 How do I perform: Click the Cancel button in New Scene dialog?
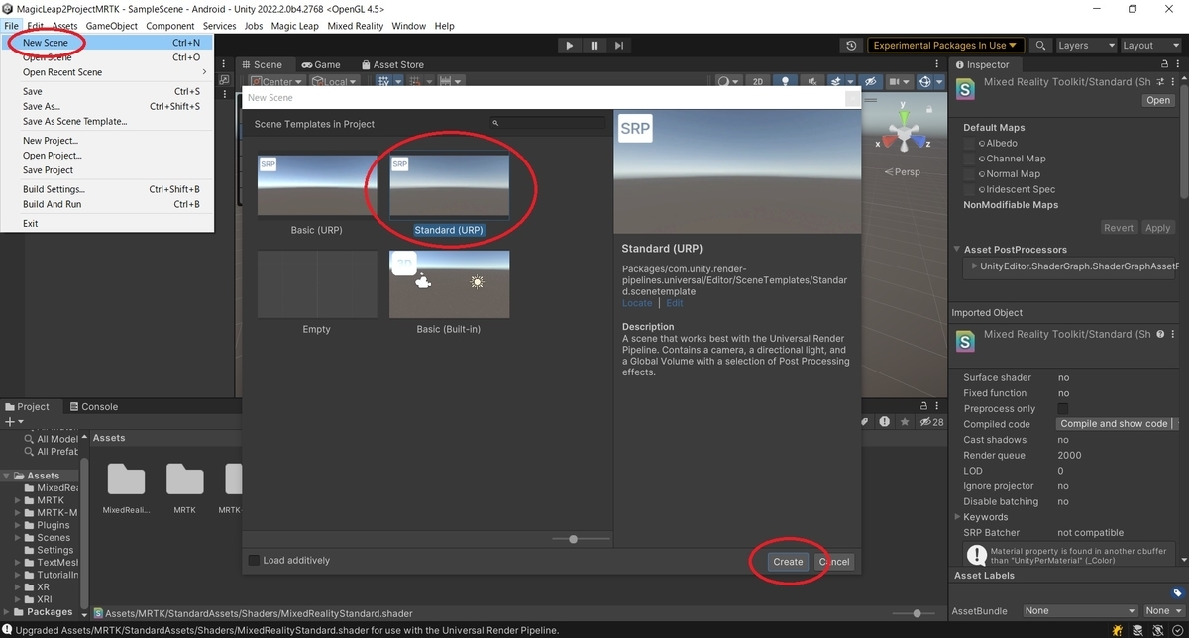[833, 562]
